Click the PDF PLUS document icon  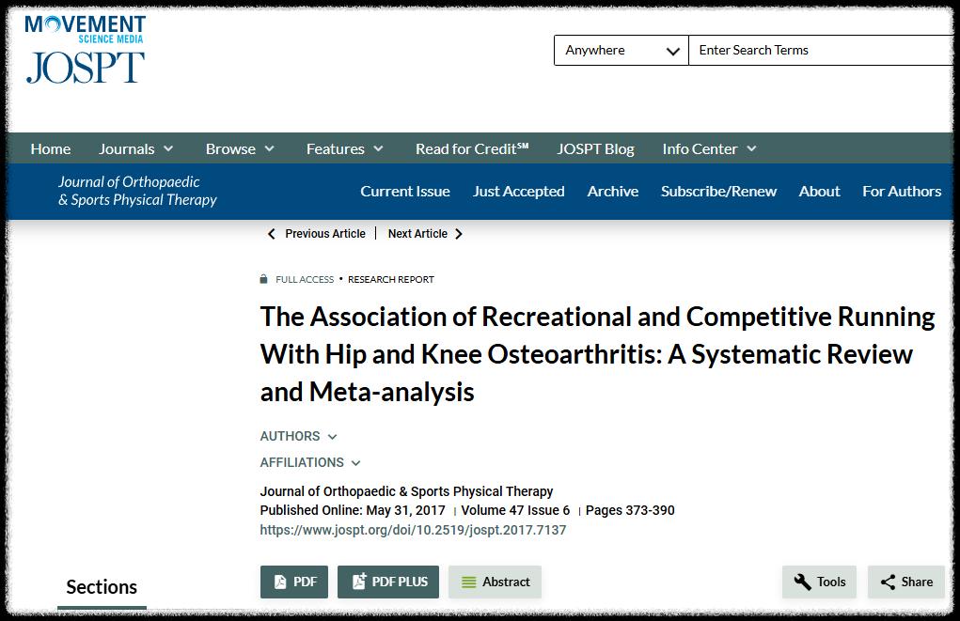(x=359, y=582)
